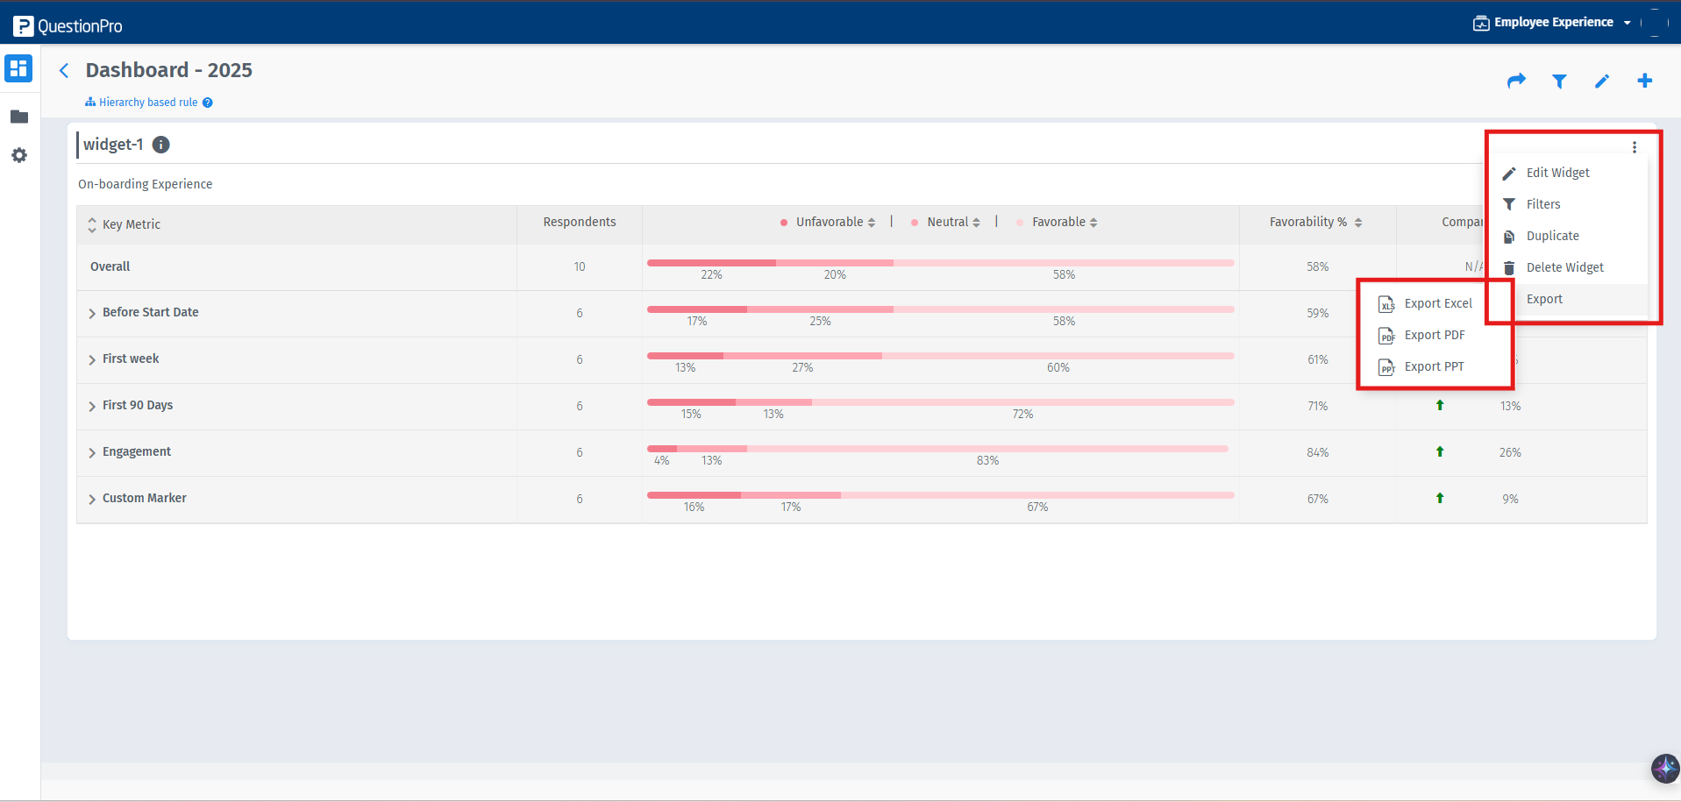Toggle sort on the Favorability % column
Screen dimensions: 1681x802
(x=1358, y=222)
